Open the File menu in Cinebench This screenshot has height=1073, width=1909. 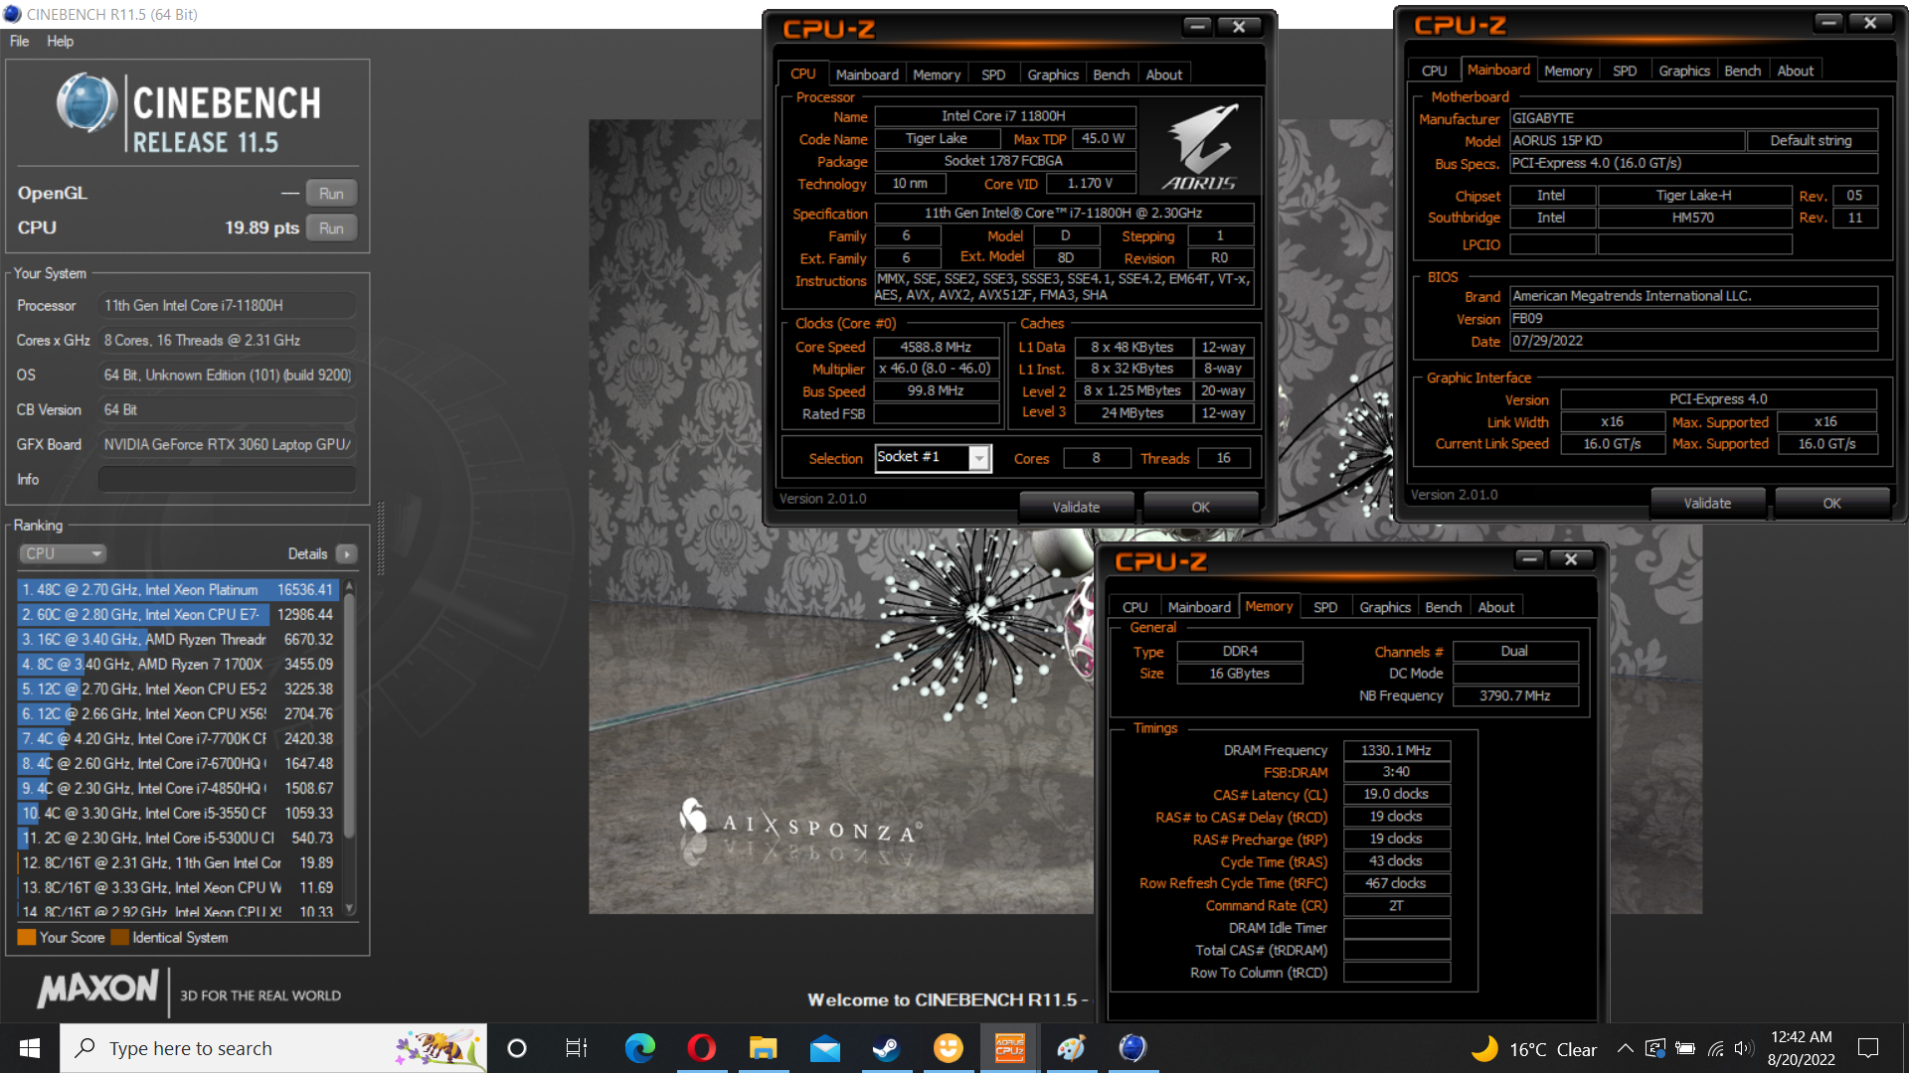pos(19,41)
